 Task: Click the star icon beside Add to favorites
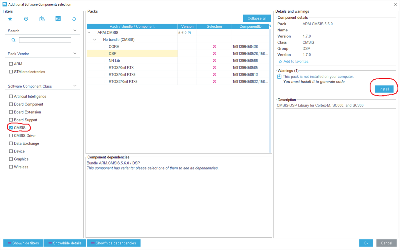click(x=280, y=62)
